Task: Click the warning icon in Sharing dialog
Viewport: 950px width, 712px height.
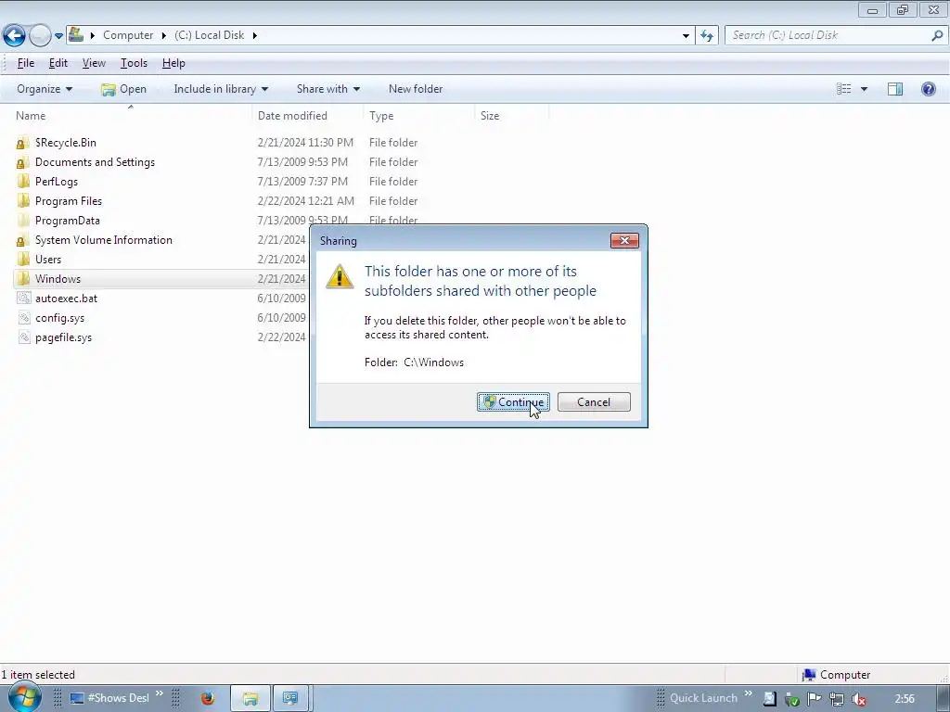Action: click(x=340, y=276)
